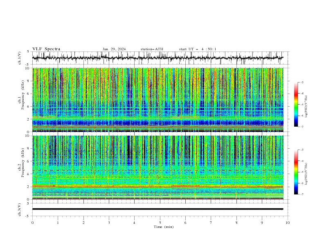Image resolution: width=324 pixels, height=250 pixels.
Task: Click the "3" tick on the time axis
Action: [x=109, y=223]
